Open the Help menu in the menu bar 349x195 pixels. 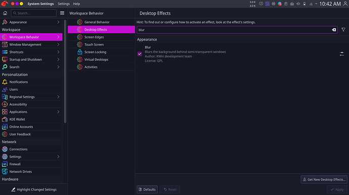tap(76, 4)
